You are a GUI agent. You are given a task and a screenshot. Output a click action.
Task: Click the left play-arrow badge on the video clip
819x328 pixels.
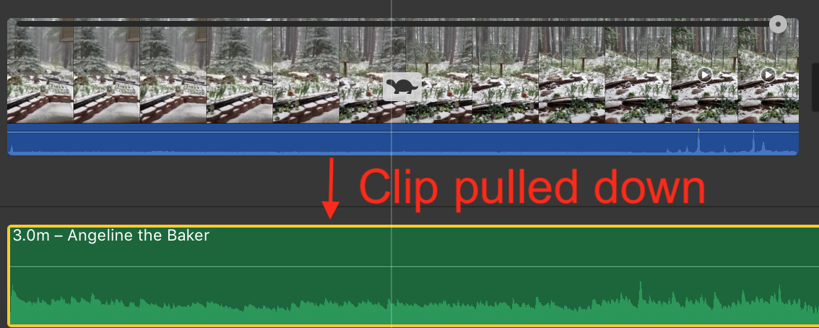point(704,75)
